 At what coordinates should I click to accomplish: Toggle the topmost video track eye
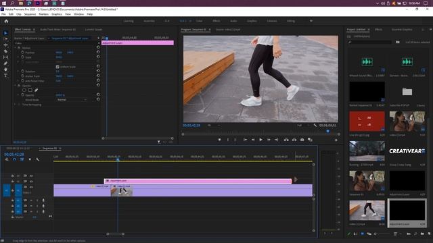(31, 175)
